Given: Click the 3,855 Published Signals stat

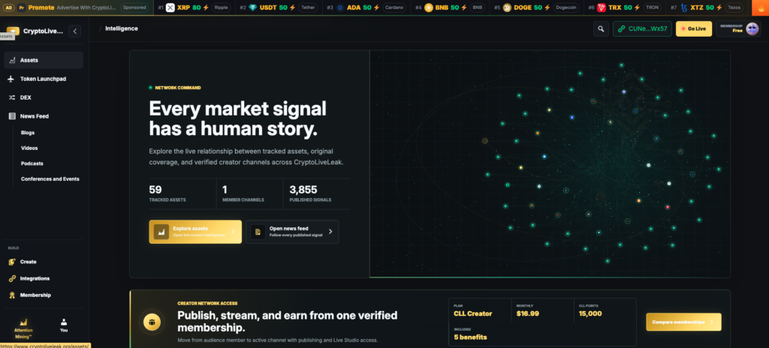Looking at the screenshot, I should pos(317,193).
